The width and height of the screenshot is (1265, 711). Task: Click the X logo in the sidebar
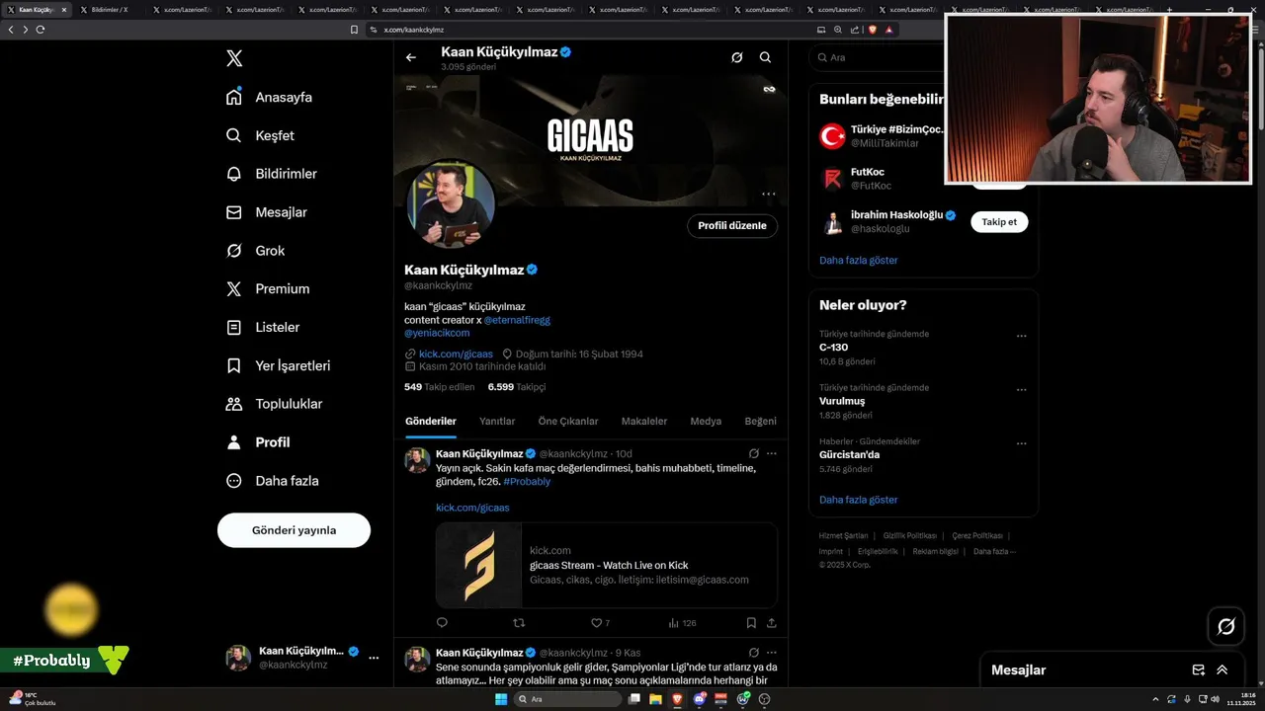[x=234, y=58]
